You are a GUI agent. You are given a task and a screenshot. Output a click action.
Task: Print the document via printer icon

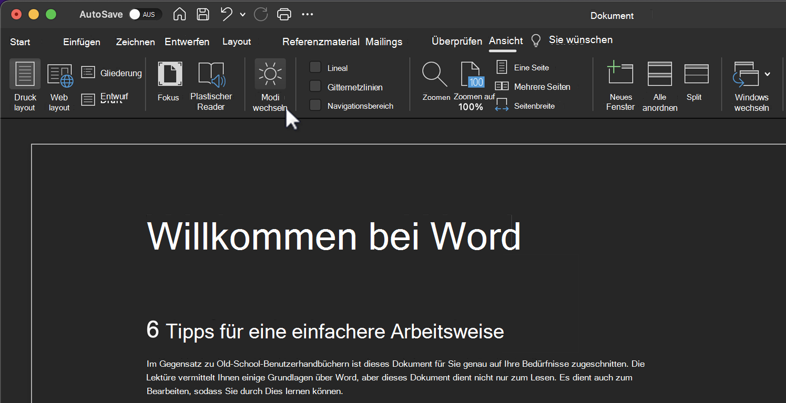284,14
